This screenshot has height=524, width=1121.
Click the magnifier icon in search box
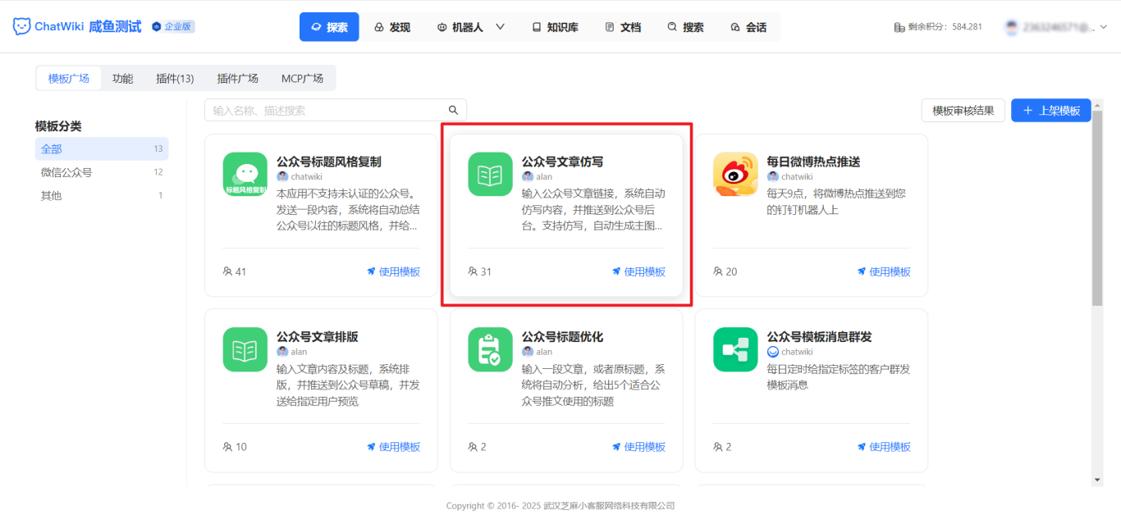(453, 111)
